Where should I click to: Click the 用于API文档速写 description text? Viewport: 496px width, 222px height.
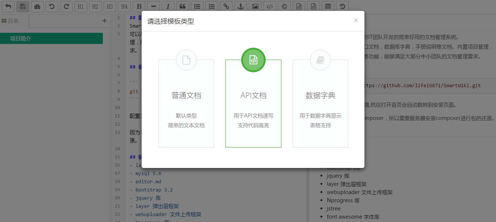253,116
